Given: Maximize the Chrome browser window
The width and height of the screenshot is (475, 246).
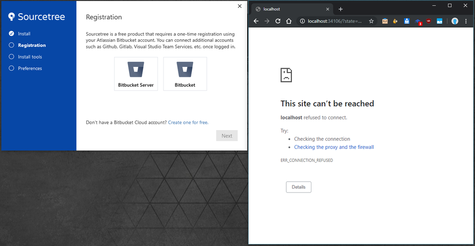Looking at the screenshot, I should point(449,5).
